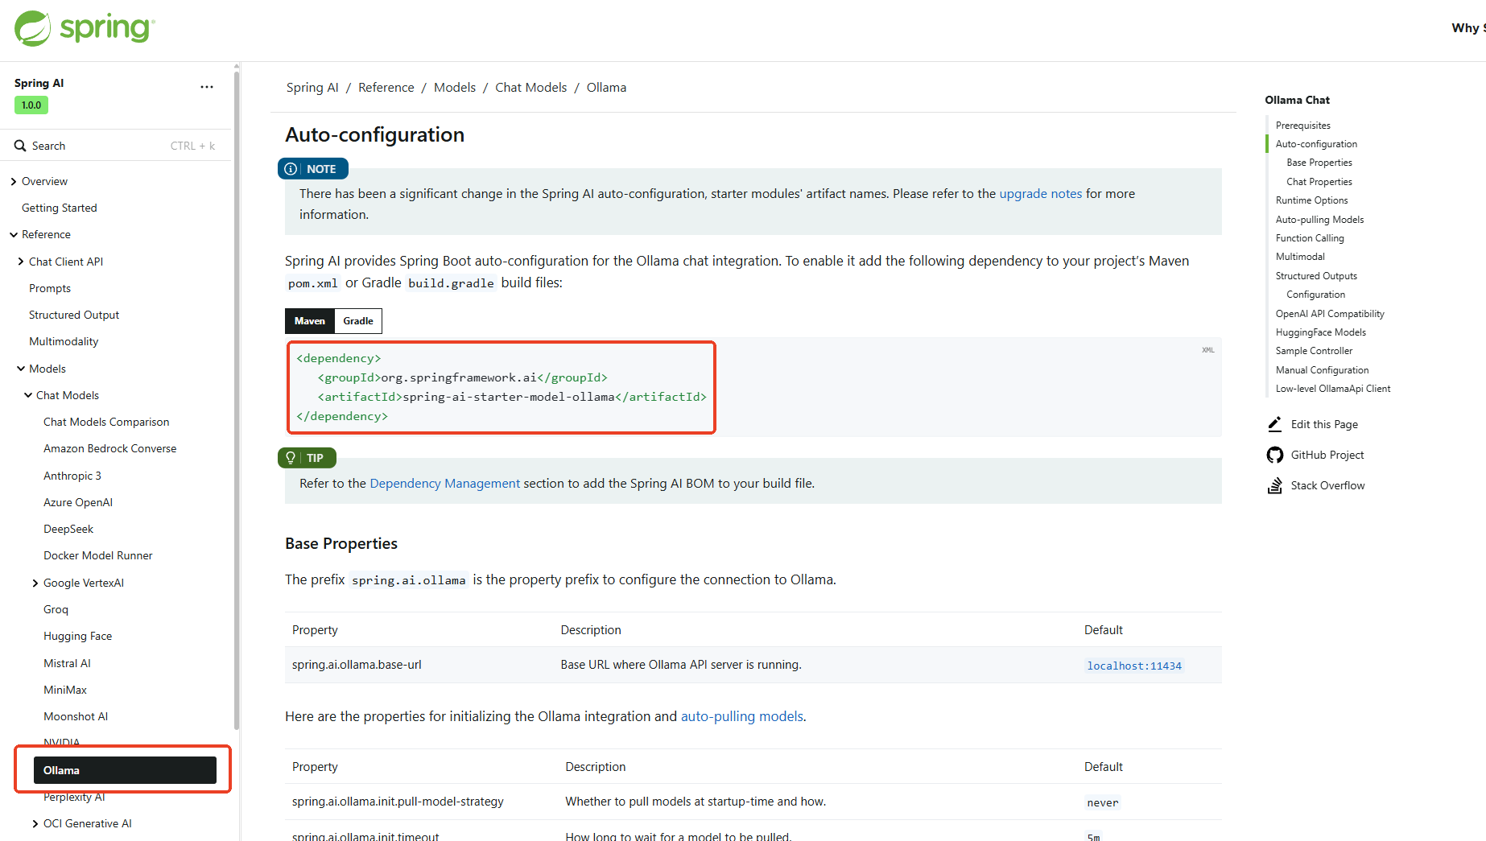
Task: Open Getting Started in the sidebar
Action: 60,208
